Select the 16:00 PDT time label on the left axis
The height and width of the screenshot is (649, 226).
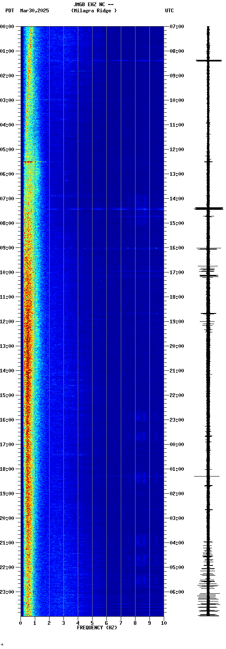7,420
